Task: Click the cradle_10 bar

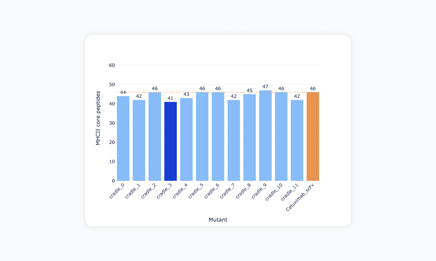Action: click(x=281, y=136)
